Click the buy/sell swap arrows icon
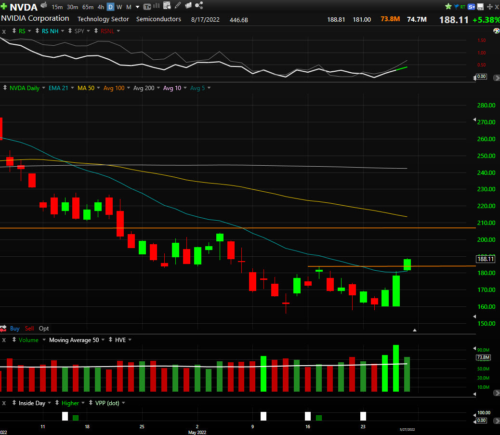This screenshot has width=500, height=435. (3, 328)
